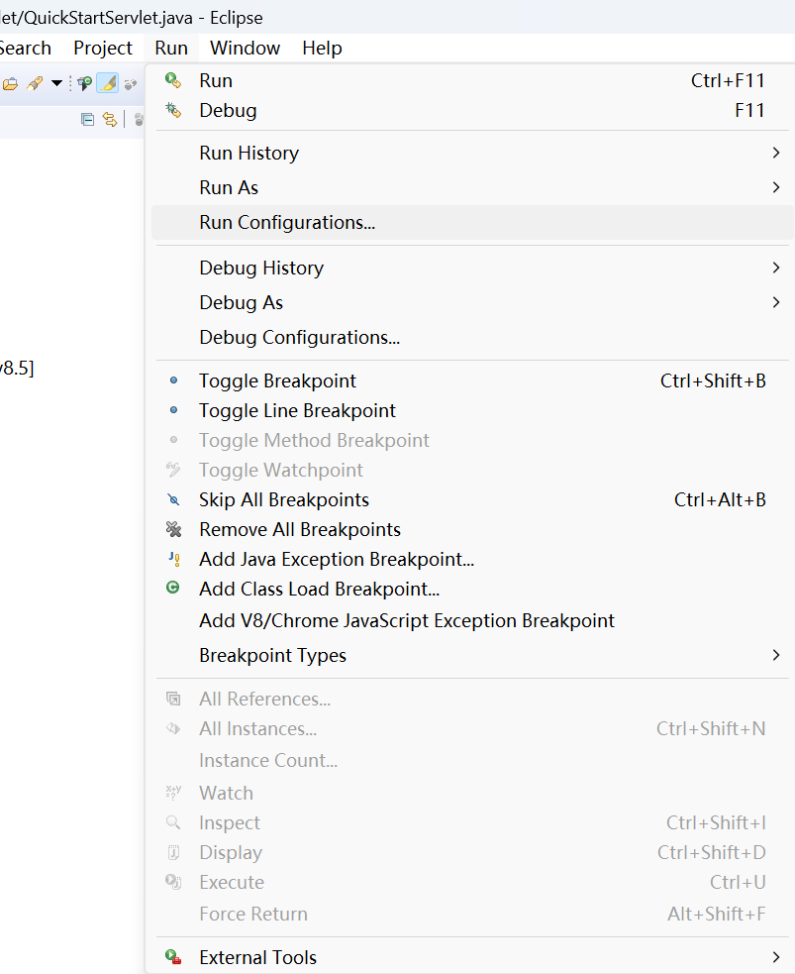Select Run Configurations... menu entry
Viewport: 795px width, 974px height.
tap(287, 223)
